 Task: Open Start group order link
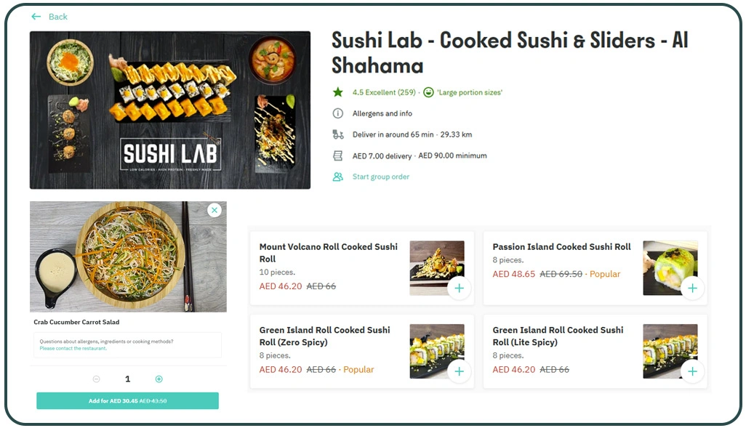pos(381,177)
